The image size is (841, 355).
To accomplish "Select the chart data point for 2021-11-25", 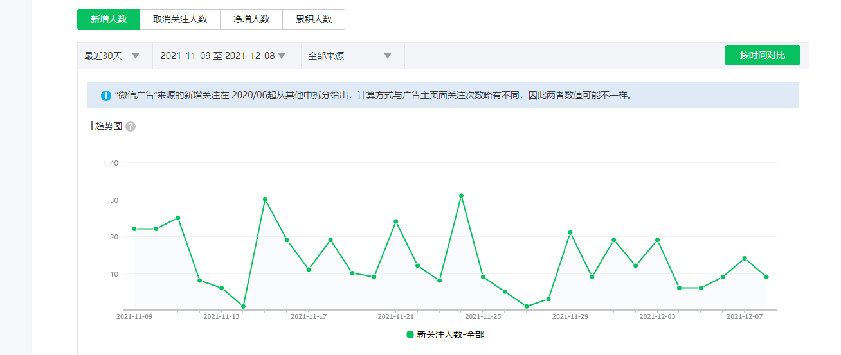I will click(x=483, y=277).
